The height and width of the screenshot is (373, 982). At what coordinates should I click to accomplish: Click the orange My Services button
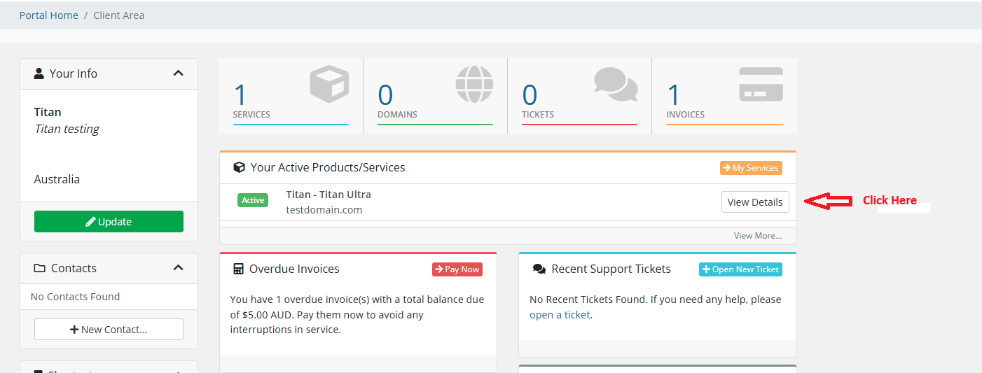[x=751, y=168]
